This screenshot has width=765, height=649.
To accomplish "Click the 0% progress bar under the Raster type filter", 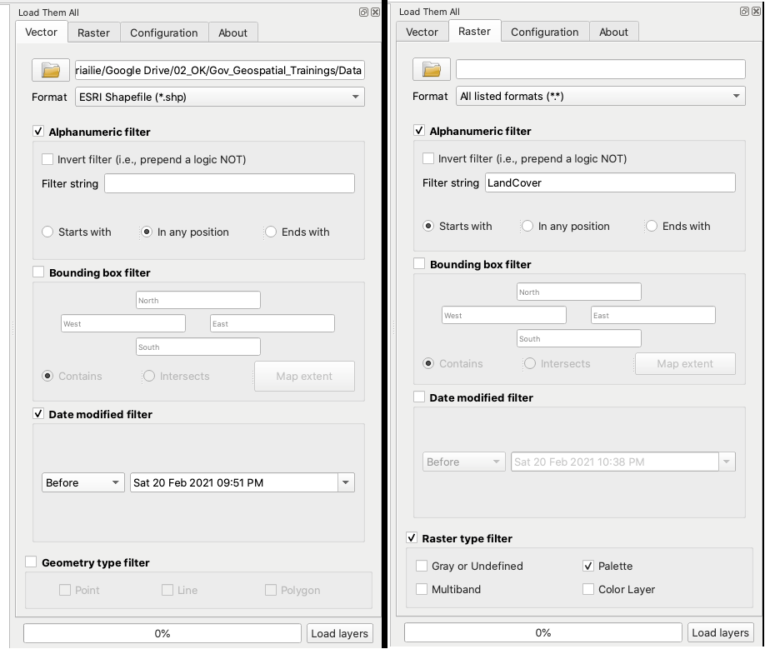I will 543,632.
